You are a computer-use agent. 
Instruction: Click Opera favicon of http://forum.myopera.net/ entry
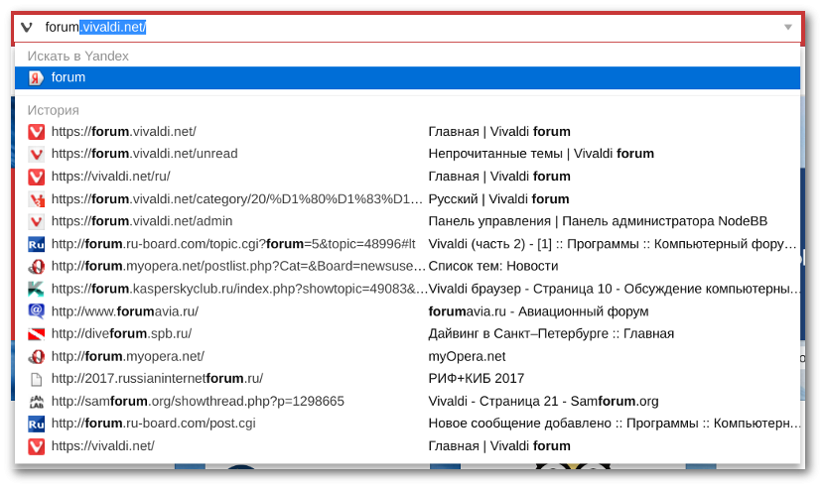[x=36, y=356]
